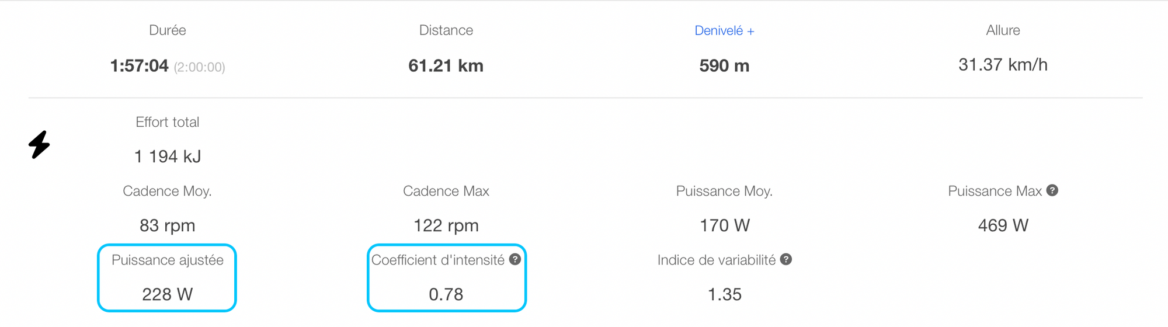Screen dimensions: 1168x327
Task: Click the 590 m elevation value
Action: coord(724,66)
